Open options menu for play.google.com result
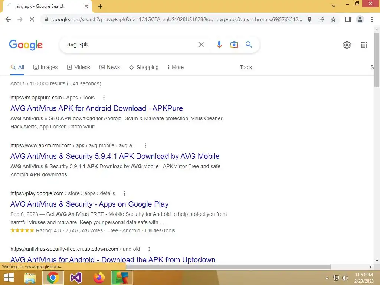 click(x=124, y=193)
